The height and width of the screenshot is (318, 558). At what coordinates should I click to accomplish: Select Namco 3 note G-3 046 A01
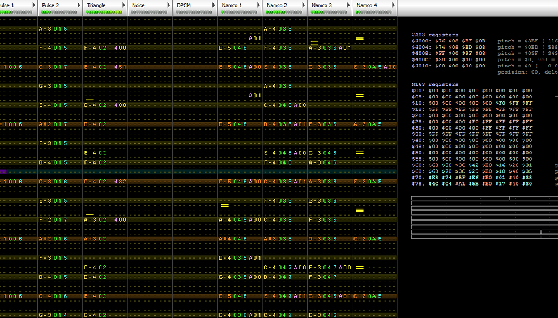(330, 296)
